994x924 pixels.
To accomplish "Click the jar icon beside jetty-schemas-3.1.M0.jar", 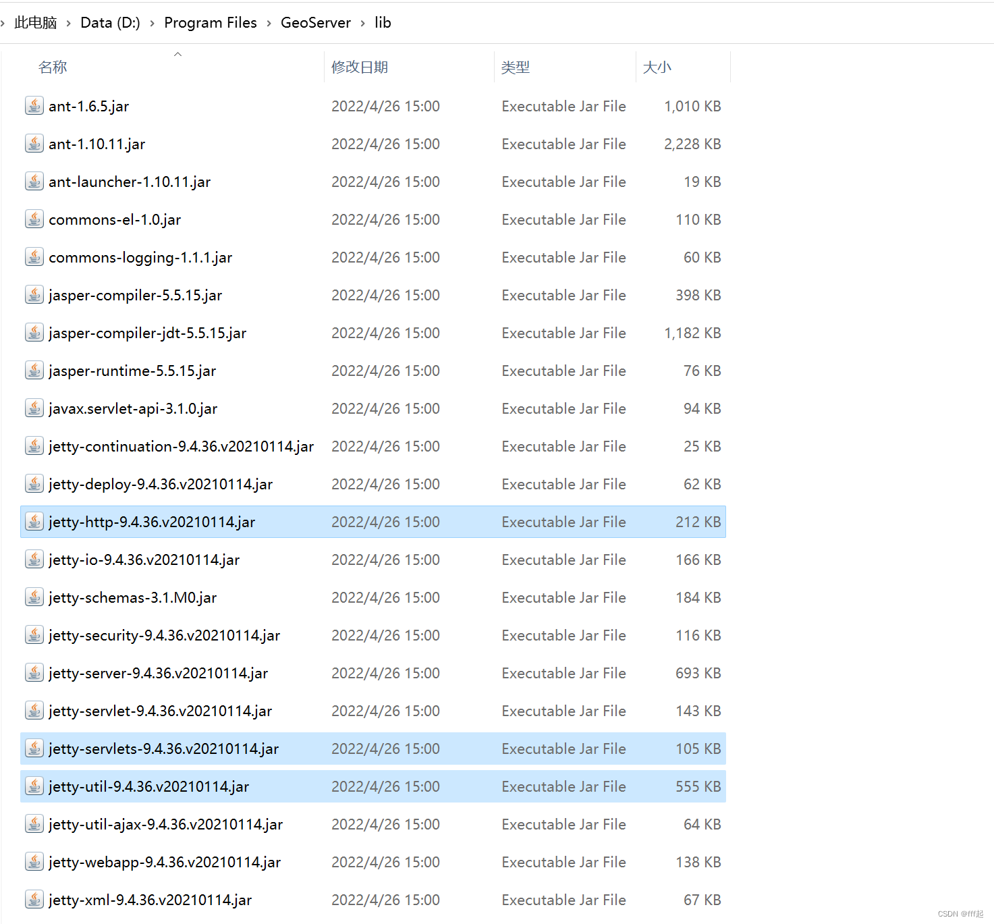I will coord(34,597).
